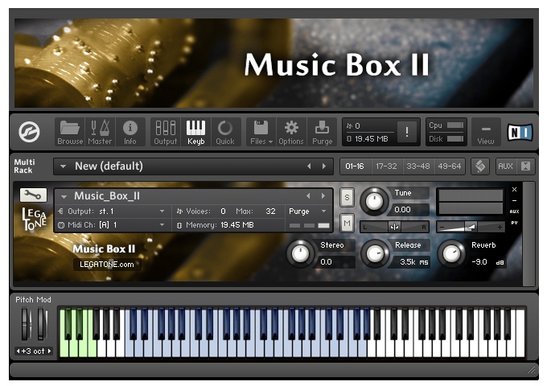Open instrument edit mode wrench

coord(33,195)
